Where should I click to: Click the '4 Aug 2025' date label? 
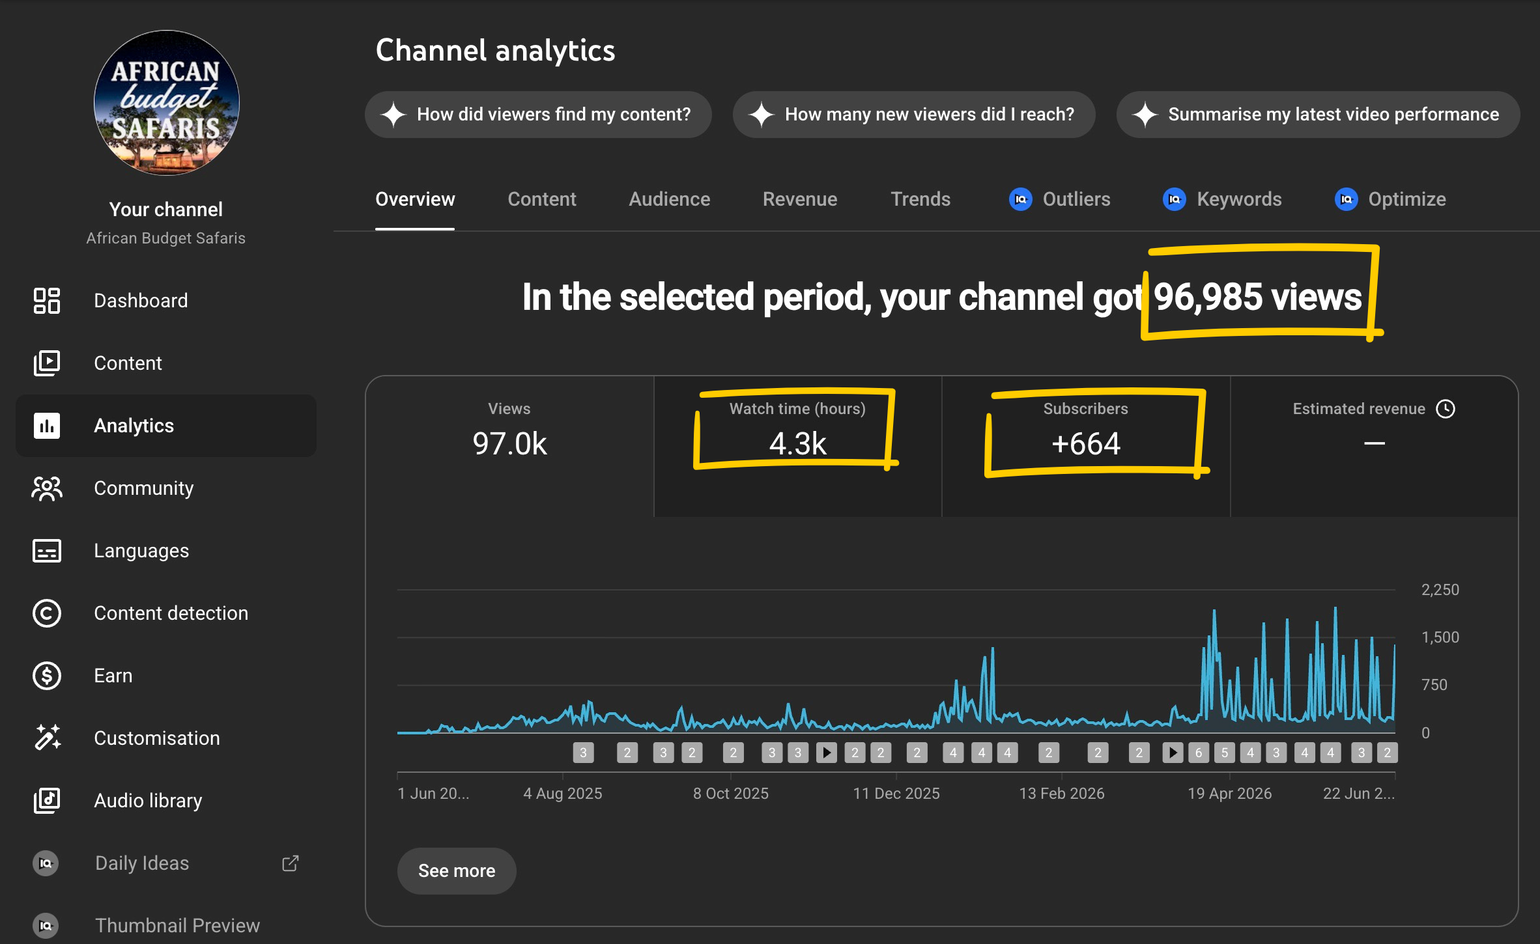click(563, 794)
